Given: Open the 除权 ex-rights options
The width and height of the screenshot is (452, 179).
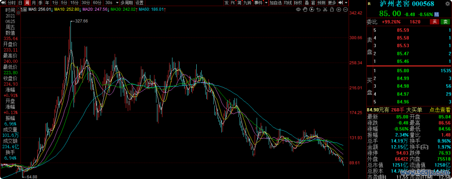Looking at the screenshot, I should pos(298,3).
